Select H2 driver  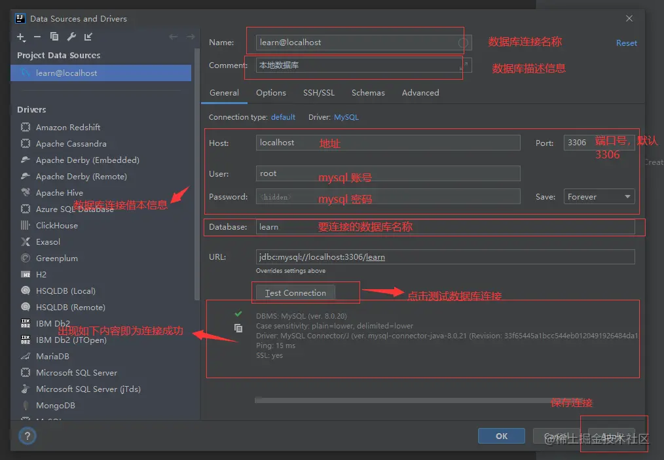pos(41,275)
